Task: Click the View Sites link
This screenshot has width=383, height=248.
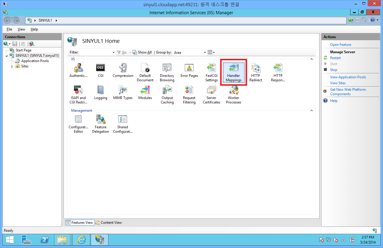Action: (337, 83)
